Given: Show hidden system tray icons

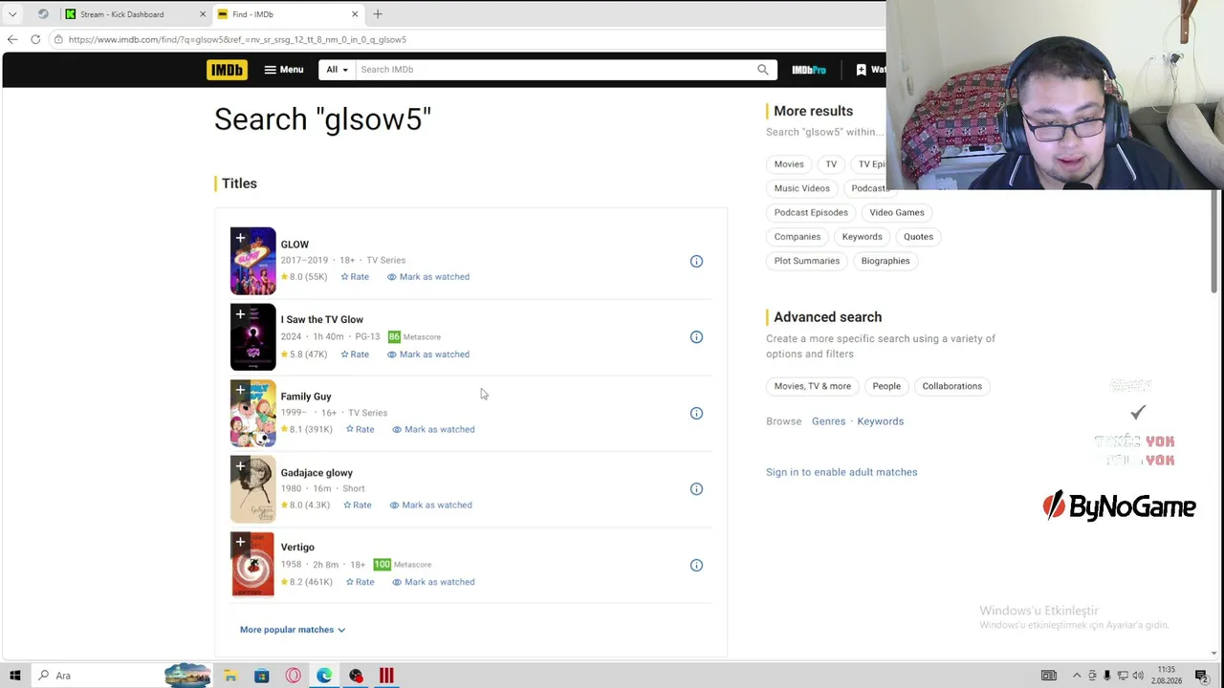Looking at the screenshot, I should [1077, 676].
